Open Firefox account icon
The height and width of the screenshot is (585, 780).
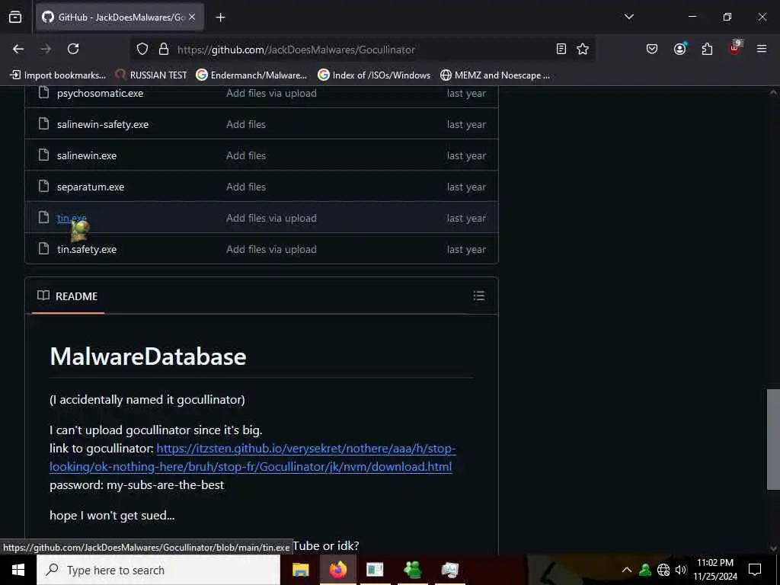point(679,49)
